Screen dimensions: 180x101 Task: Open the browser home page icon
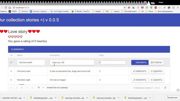pyautogui.click(x=10, y=8)
